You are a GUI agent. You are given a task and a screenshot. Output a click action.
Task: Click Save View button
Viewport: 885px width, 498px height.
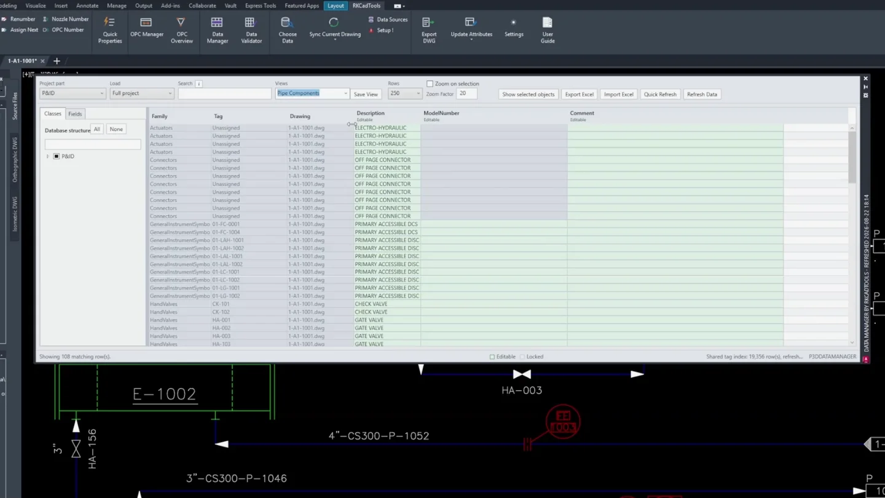click(x=366, y=94)
